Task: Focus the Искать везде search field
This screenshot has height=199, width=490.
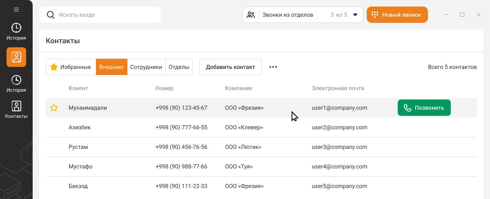Action: point(106,15)
